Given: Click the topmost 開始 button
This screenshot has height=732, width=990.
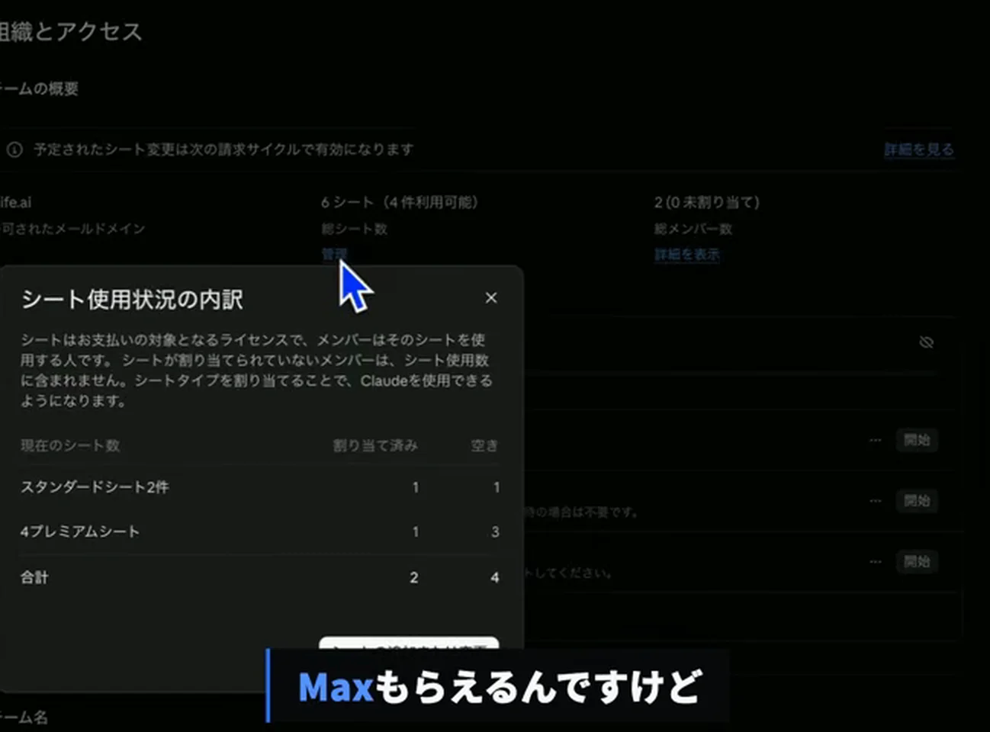Looking at the screenshot, I should [x=917, y=440].
